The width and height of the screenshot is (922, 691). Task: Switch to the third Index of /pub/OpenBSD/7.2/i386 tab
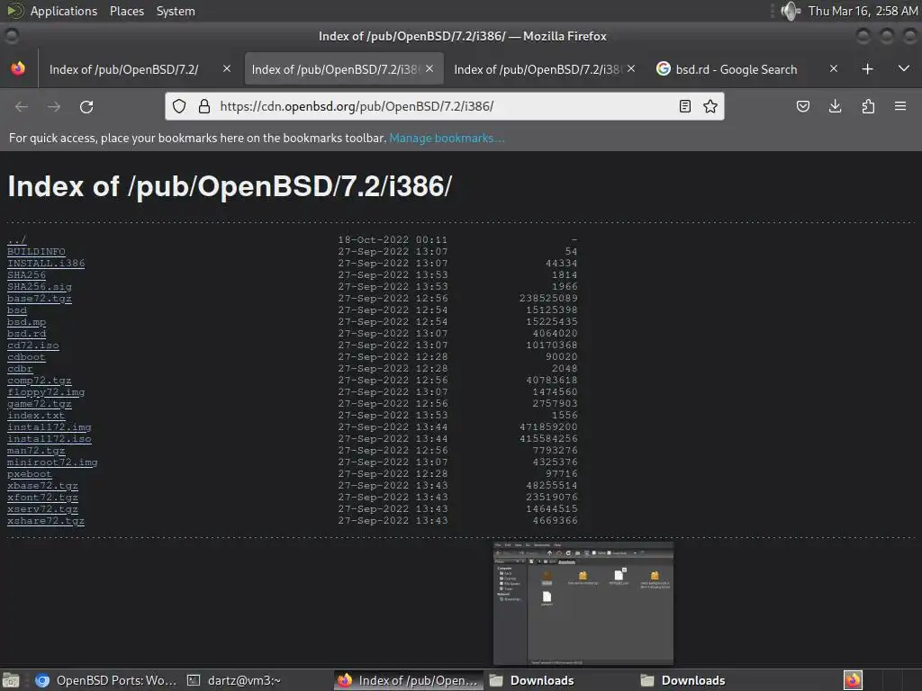537,69
